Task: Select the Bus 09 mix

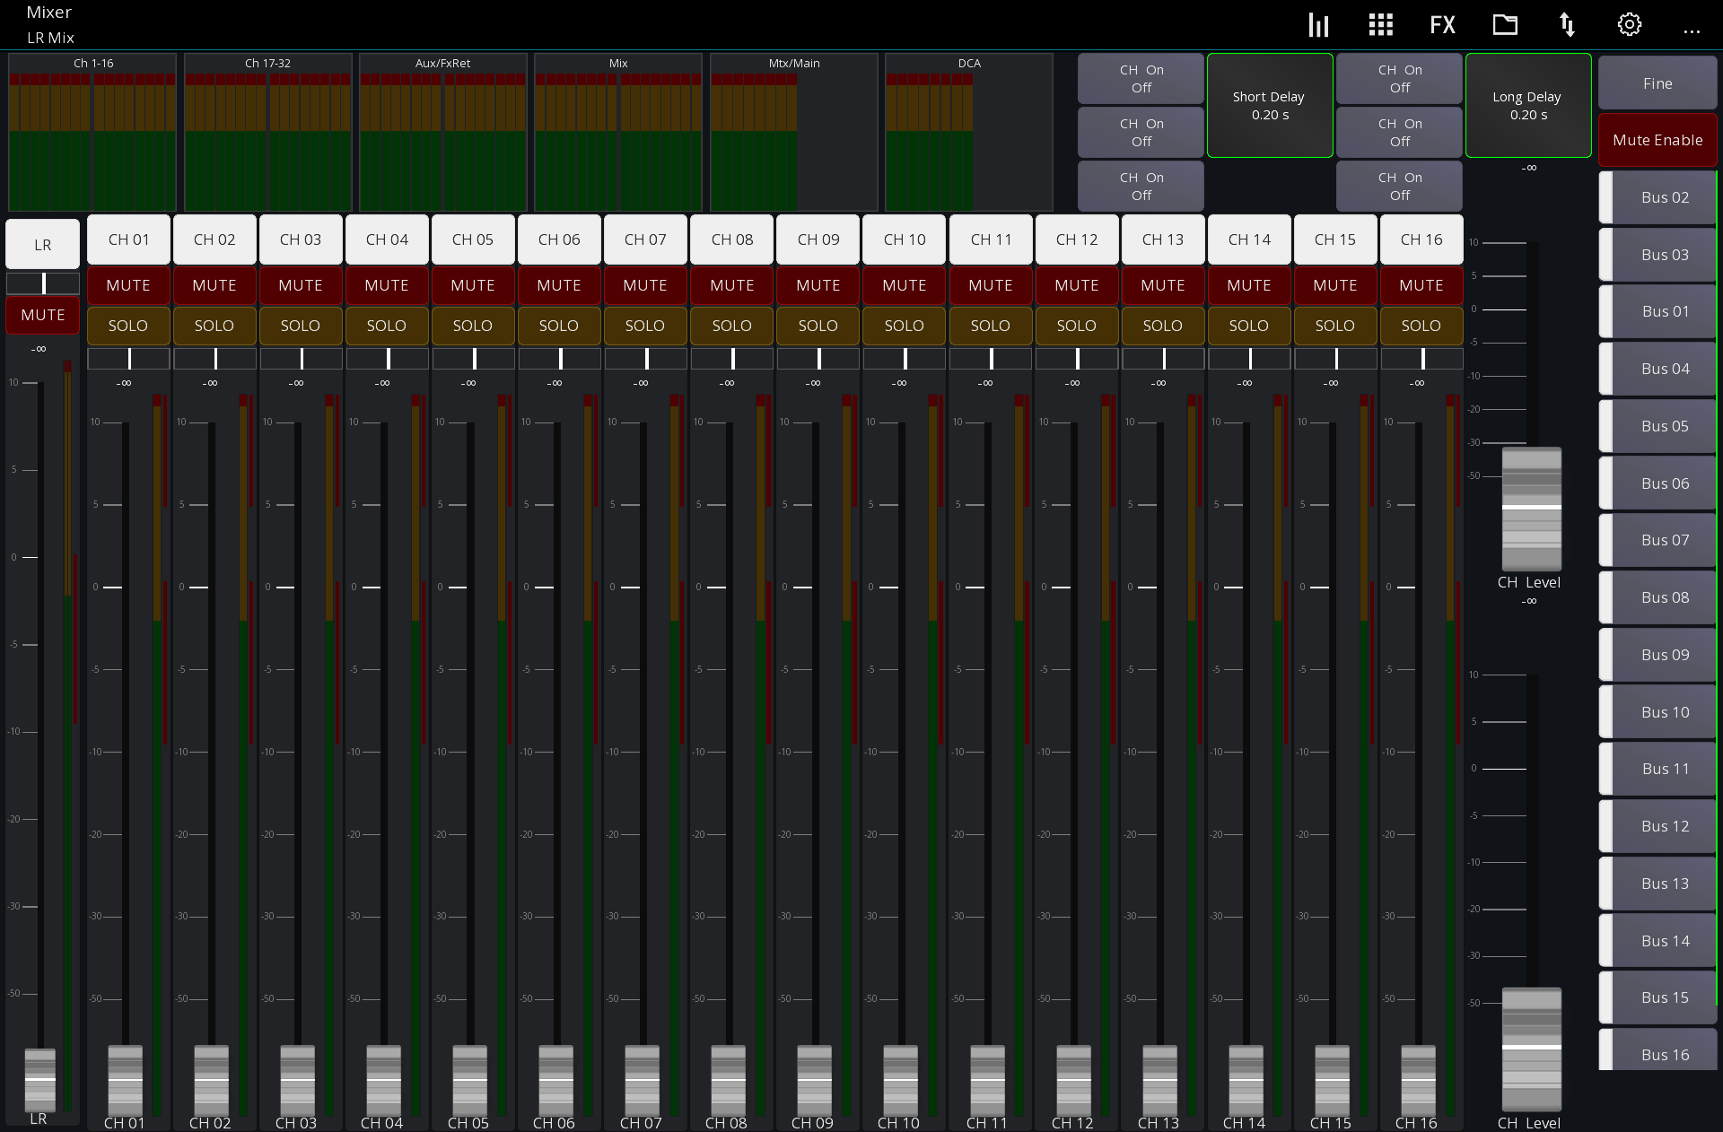Action: point(1657,655)
